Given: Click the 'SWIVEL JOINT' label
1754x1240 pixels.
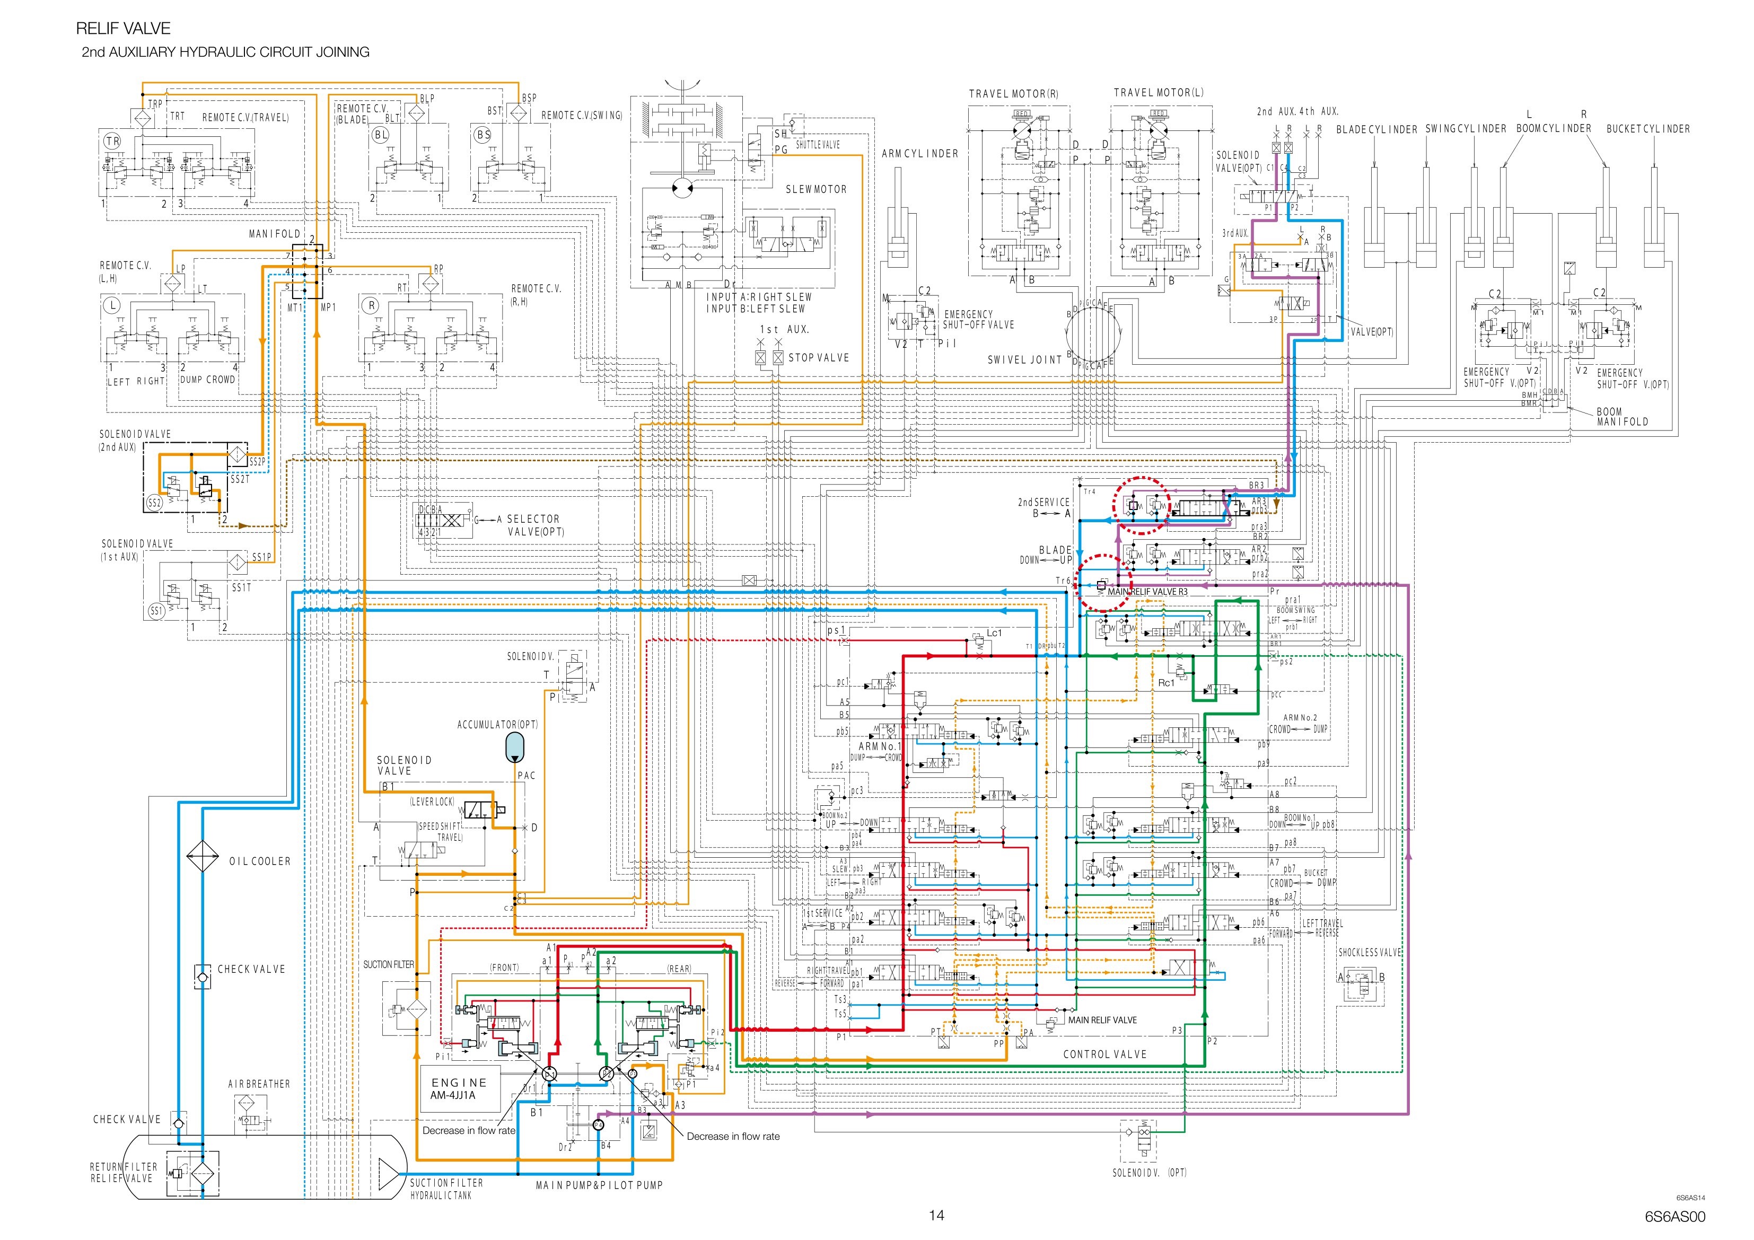Looking at the screenshot, I should (1024, 360).
